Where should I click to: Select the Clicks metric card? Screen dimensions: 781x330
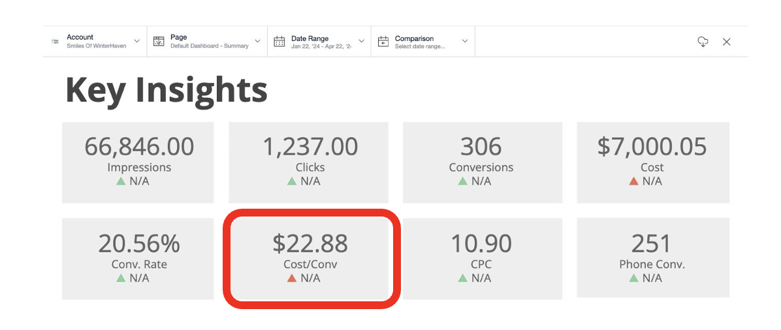308,162
